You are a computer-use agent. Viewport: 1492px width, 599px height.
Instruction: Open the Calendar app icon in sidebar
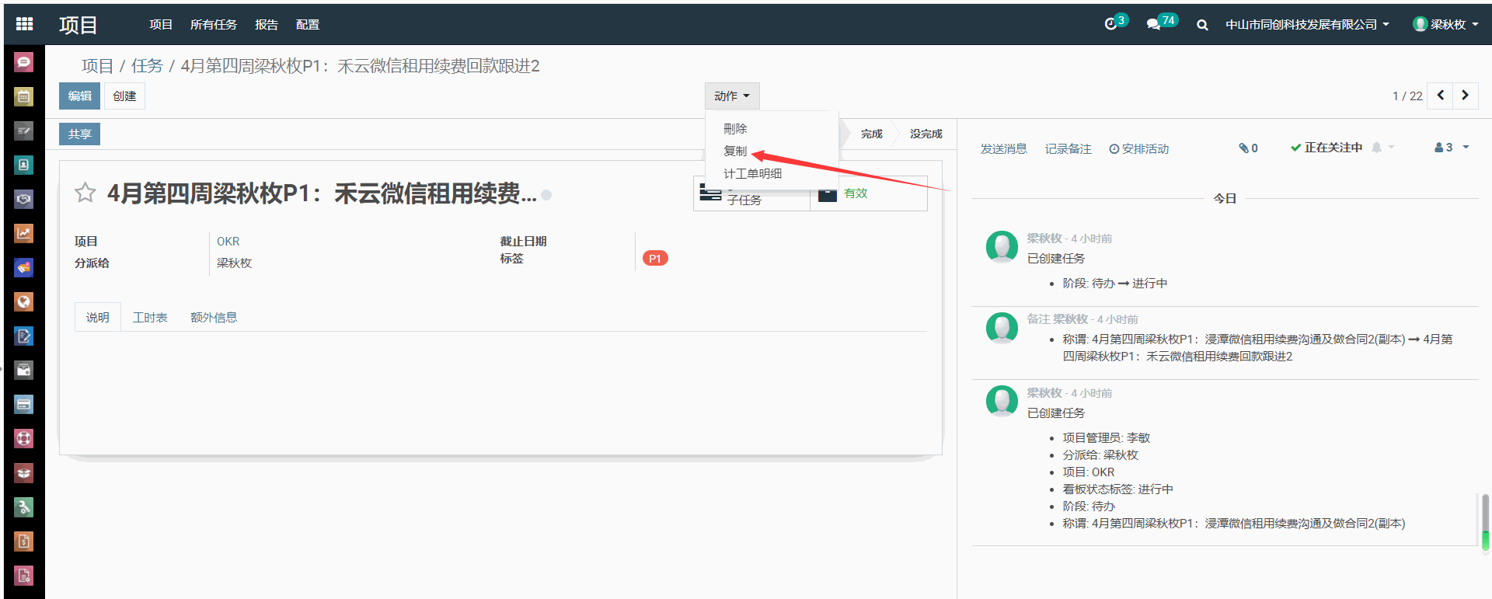click(x=24, y=96)
